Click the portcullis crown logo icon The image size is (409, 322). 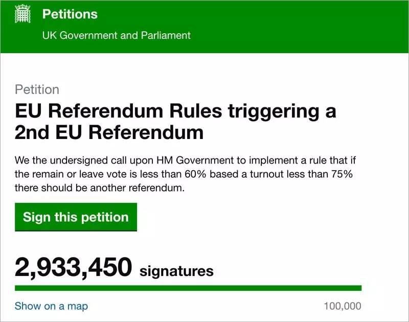tap(22, 14)
